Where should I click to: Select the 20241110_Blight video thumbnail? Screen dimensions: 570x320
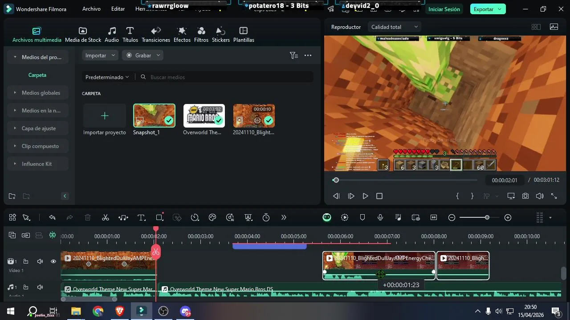[254, 116]
